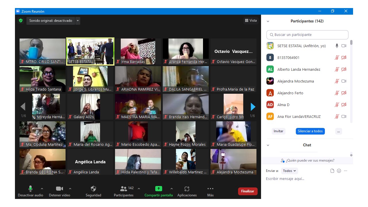This screenshot has height=207, width=368.
Task: Toggle camera icon of SETSE ESTATAL participant
Action: tap(344, 46)
